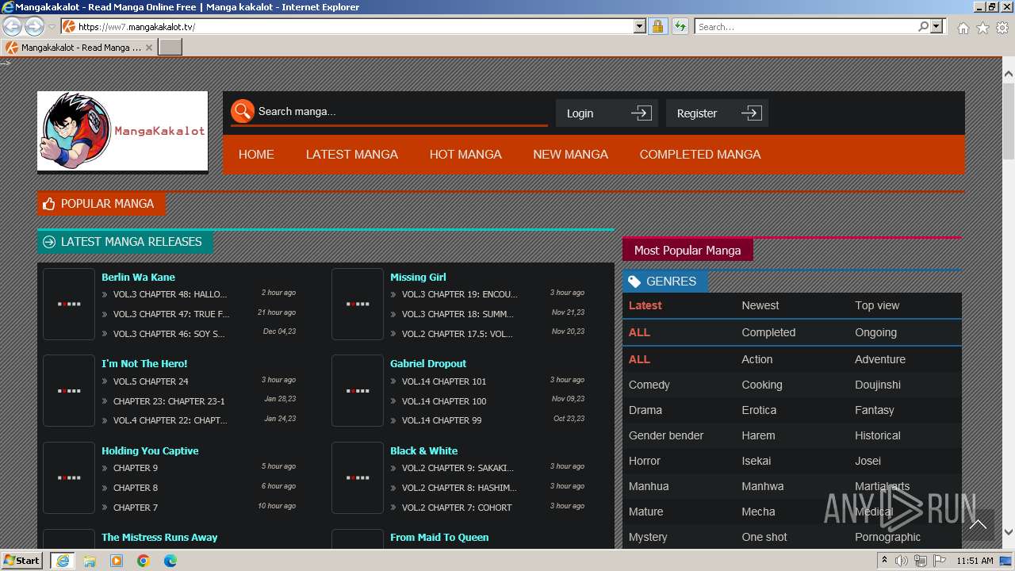Click the Most Popular Manga heading
This screenshot has height=571, width=1015.
(688, 251)
